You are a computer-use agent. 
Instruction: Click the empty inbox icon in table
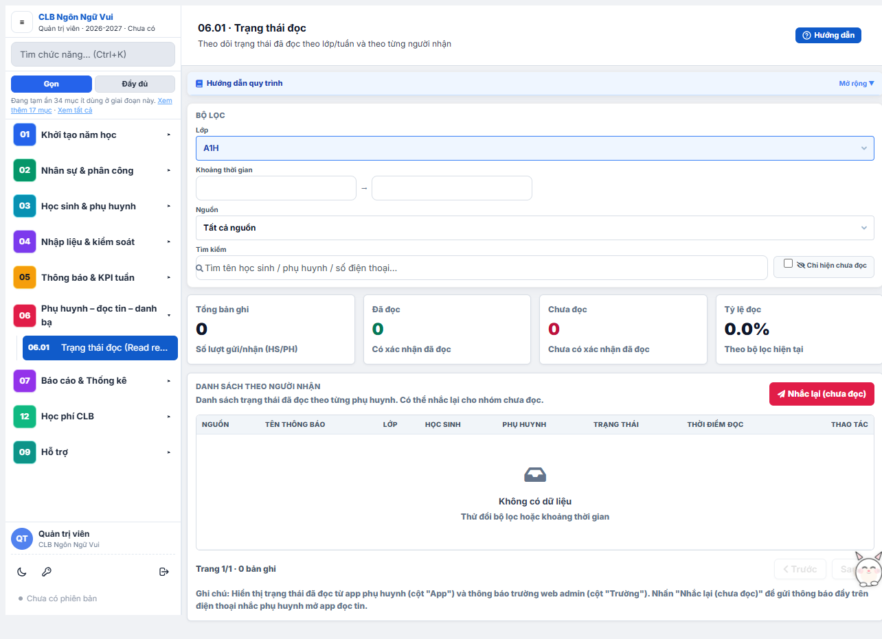tap(535, 474)
